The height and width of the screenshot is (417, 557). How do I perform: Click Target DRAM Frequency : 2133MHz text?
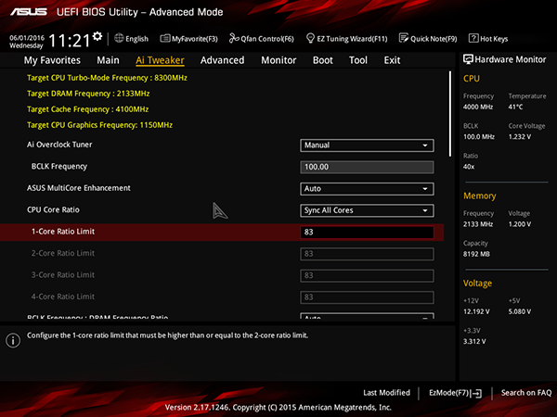[88, 94]
